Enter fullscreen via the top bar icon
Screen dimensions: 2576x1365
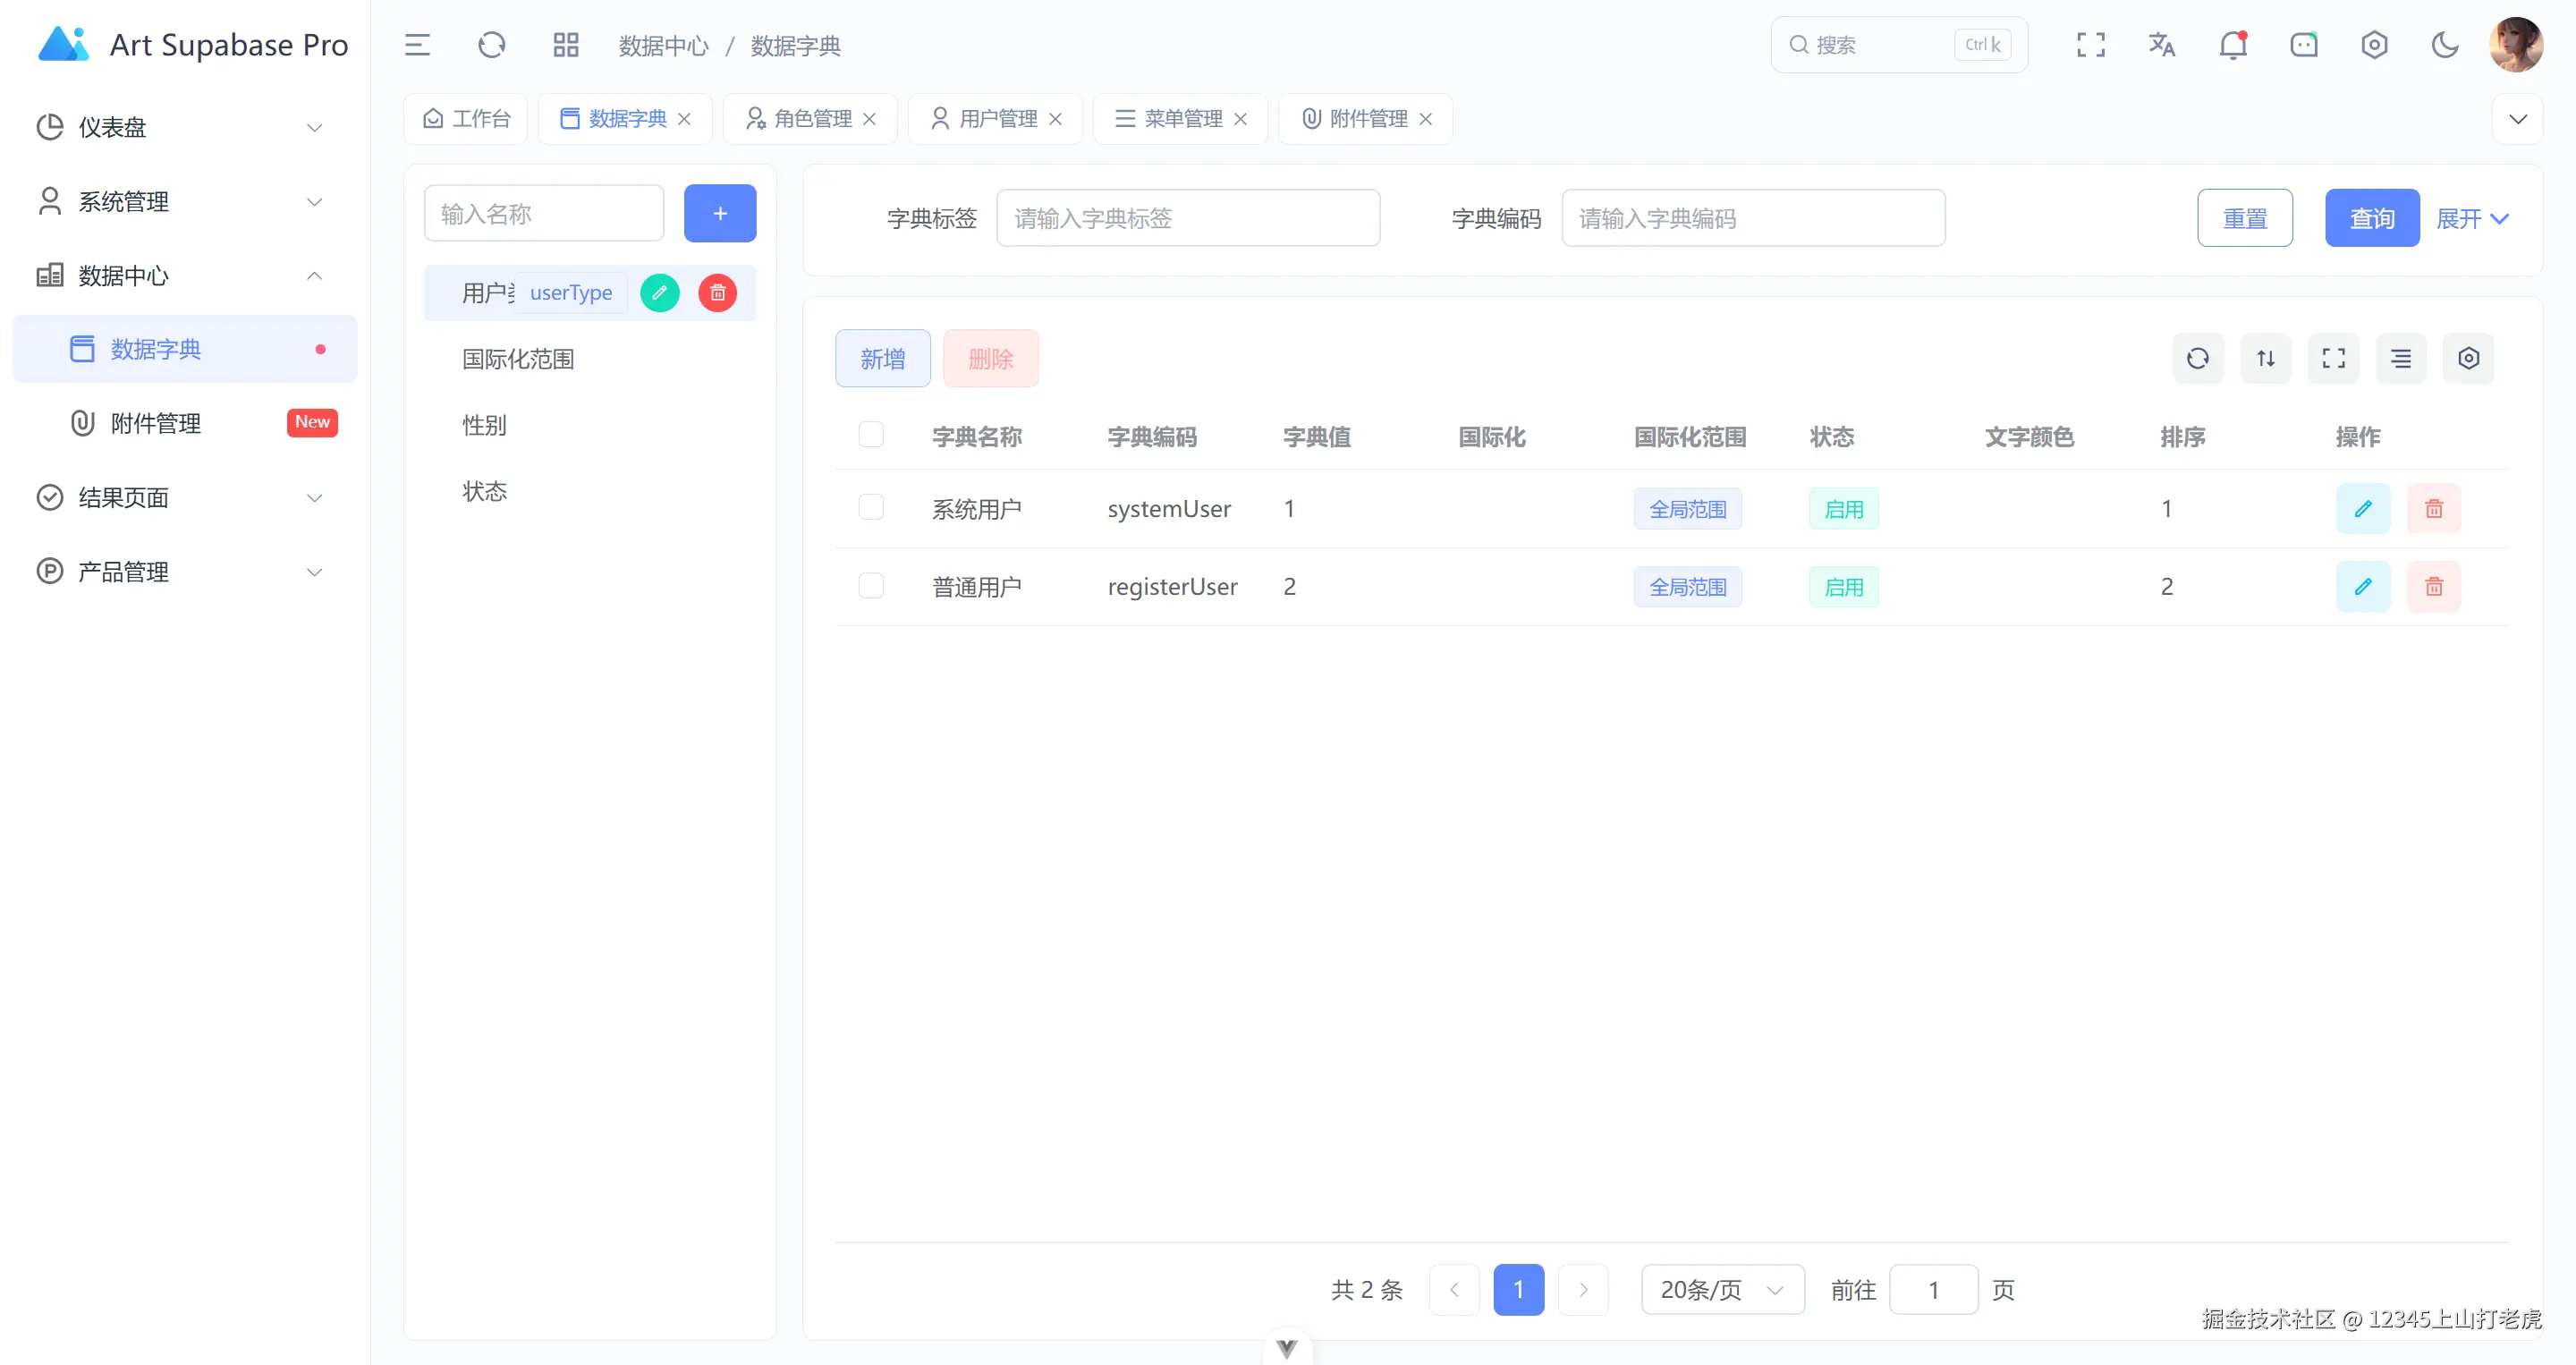(x=2090, y=44)
